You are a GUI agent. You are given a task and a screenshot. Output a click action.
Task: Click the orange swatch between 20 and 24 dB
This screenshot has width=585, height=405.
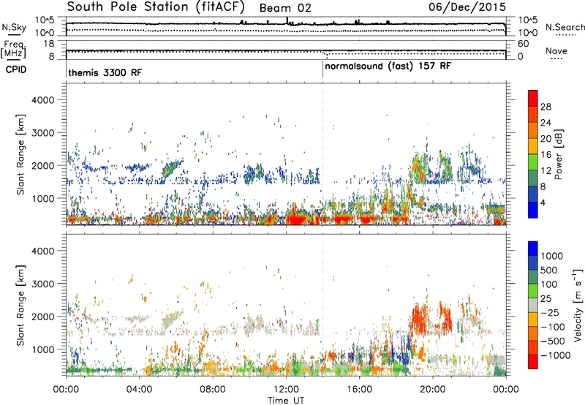click(x=533, y=131)
